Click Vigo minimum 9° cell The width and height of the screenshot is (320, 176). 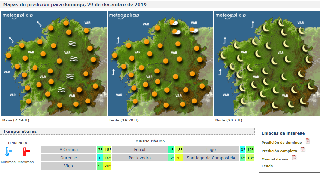[x=100, y=166]
